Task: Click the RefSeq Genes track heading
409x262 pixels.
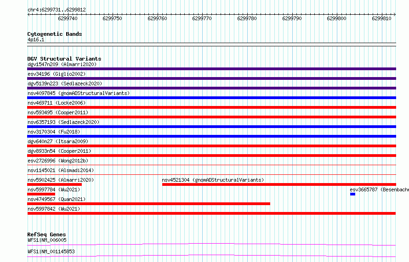Action: 46,234
